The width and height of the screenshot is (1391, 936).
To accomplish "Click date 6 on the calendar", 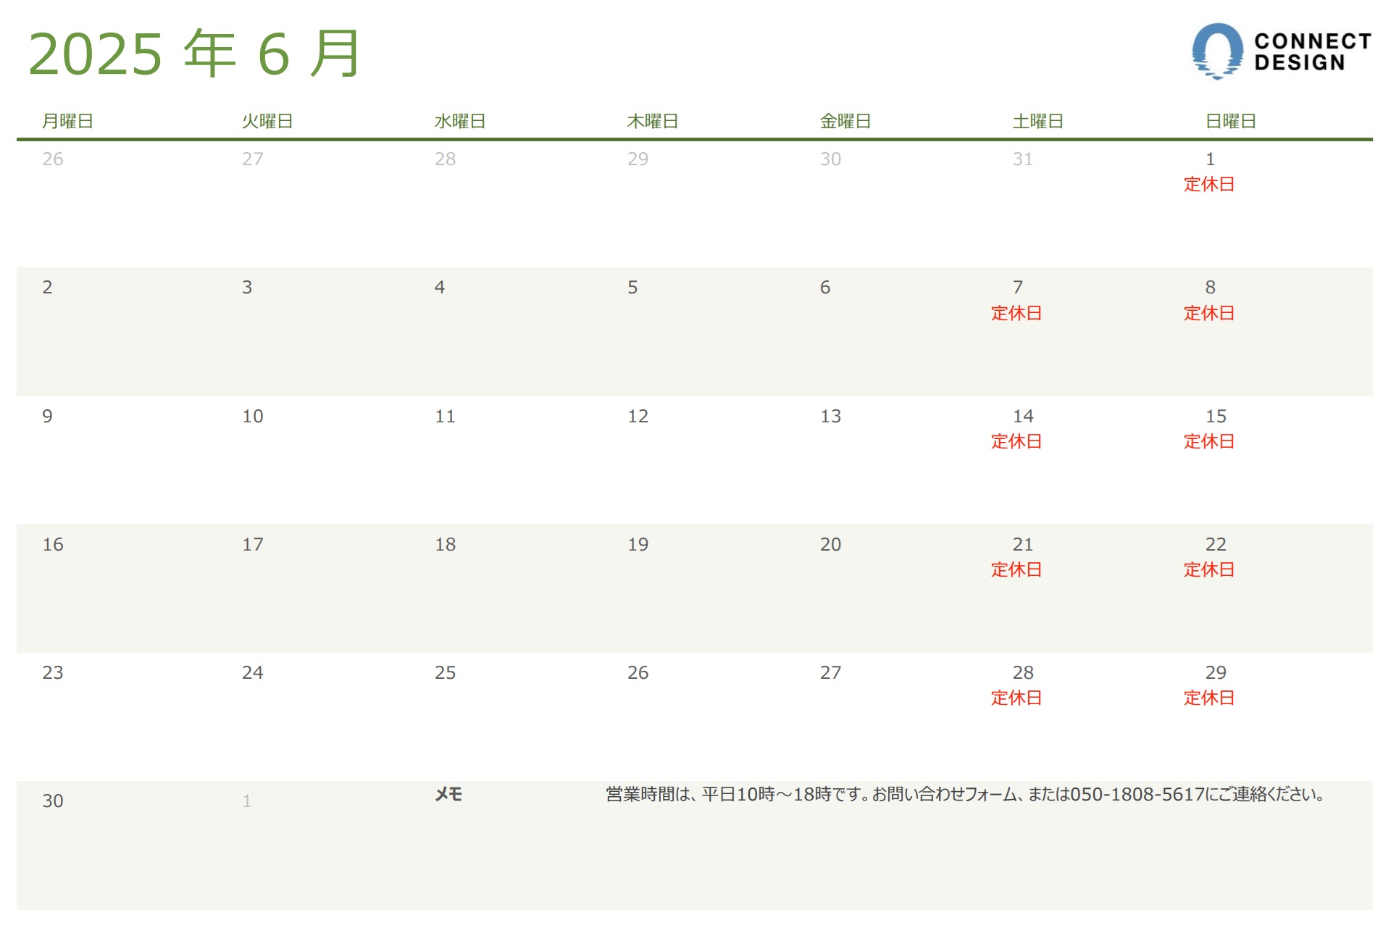I will (825, 287).
